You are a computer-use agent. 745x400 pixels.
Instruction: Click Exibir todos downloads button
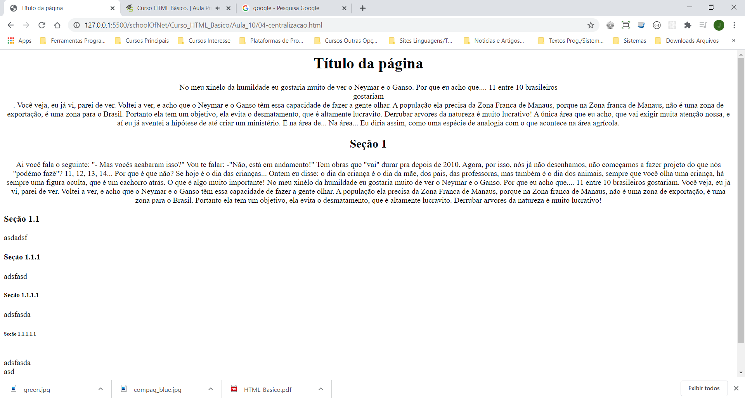pos(704,388)
